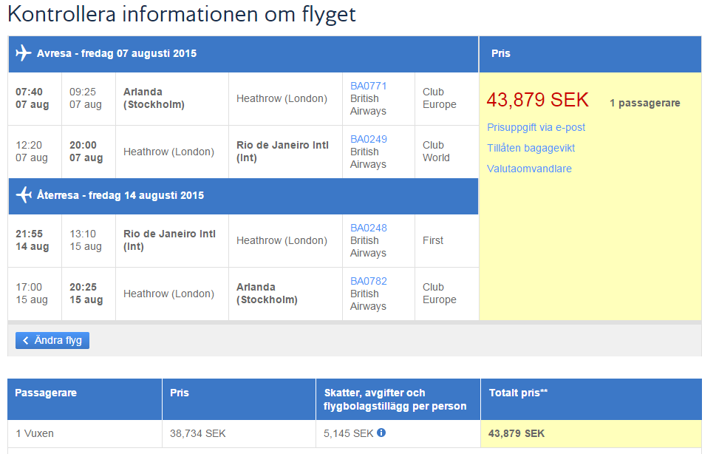Open Prisuppgift via e-post link
The height and width of the screenshot is (454, 716).
(x=536, y=127)
